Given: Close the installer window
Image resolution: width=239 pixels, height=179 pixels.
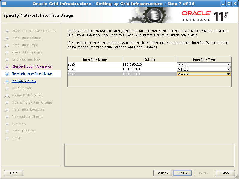Looking at the screenshot, I should pos(235,4).
